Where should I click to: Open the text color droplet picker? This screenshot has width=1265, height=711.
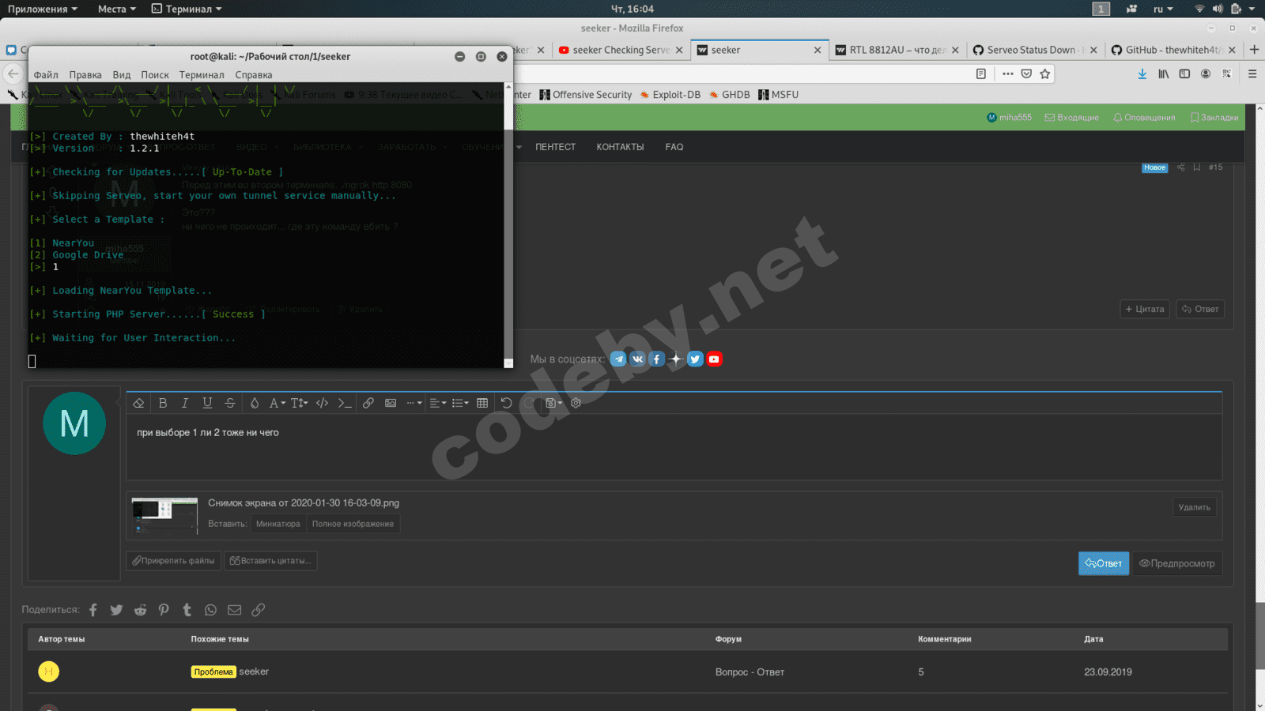254,403
